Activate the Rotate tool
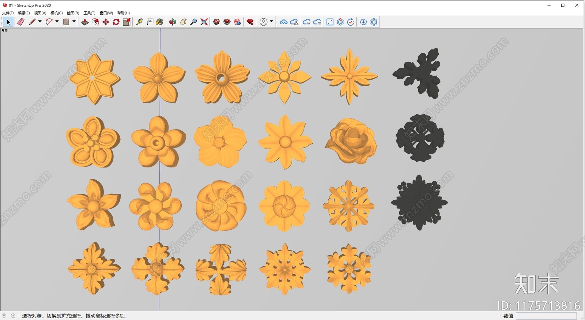The image size is (585, 320). coord(116,22)
